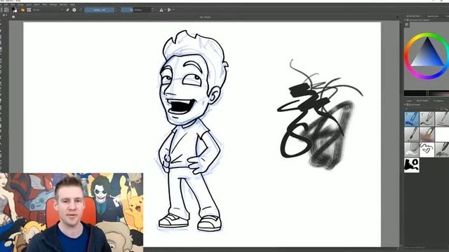Screen dimensions: 449x252
Task: Pick a shade inside the color triangle
Action: (427, 56)
